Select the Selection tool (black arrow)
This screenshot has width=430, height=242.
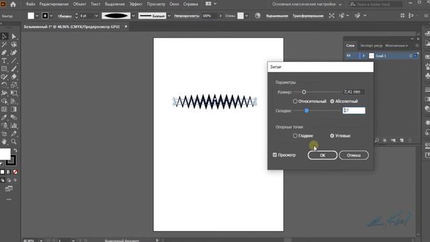(x=4, y=36)
